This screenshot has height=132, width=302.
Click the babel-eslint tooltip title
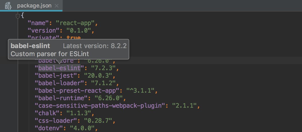[x=30, y=46]
